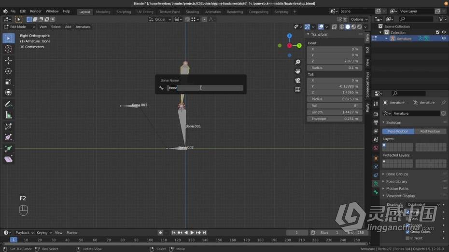Select the Rotate tool
The width and height of the screenshot is (449, 252).
click(x=8, y=71)
